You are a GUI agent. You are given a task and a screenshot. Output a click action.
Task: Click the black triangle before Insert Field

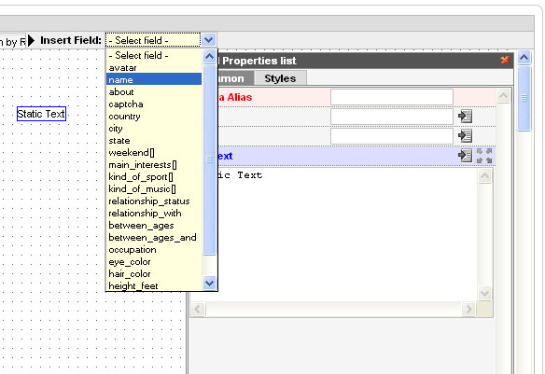pyautogui.click(x=32, y=40)
